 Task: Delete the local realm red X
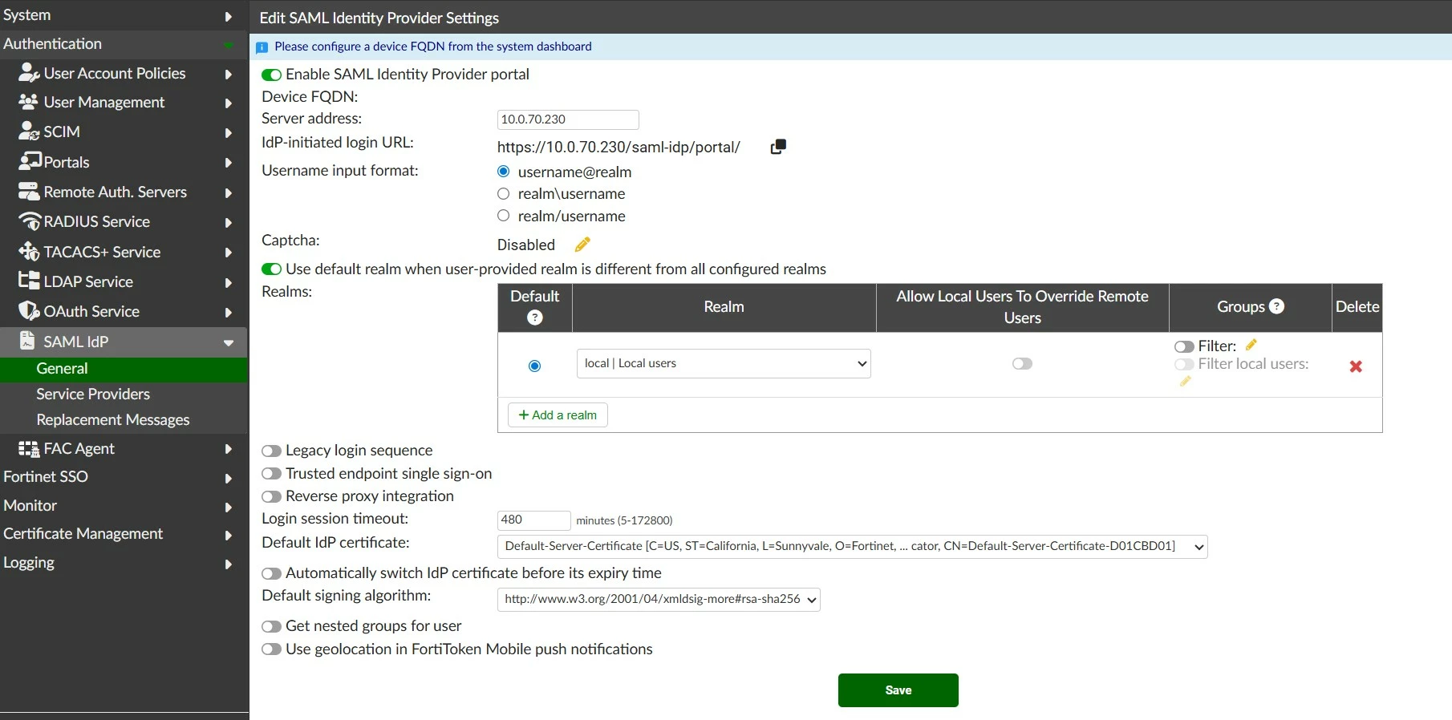point(1356,366)
